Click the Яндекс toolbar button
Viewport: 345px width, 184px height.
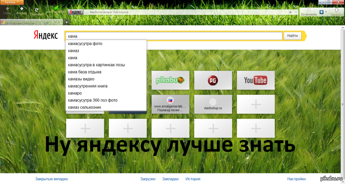click(75, 12)
